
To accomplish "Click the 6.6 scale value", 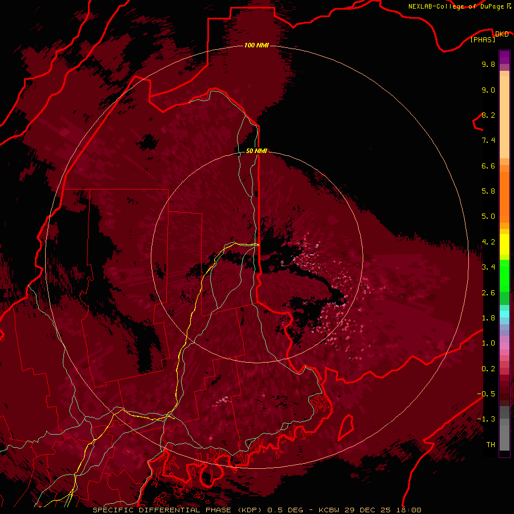I will pyautogui.click(x=488, y=166).
